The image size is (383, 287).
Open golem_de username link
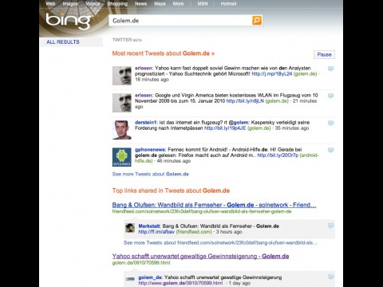(150, 277)
